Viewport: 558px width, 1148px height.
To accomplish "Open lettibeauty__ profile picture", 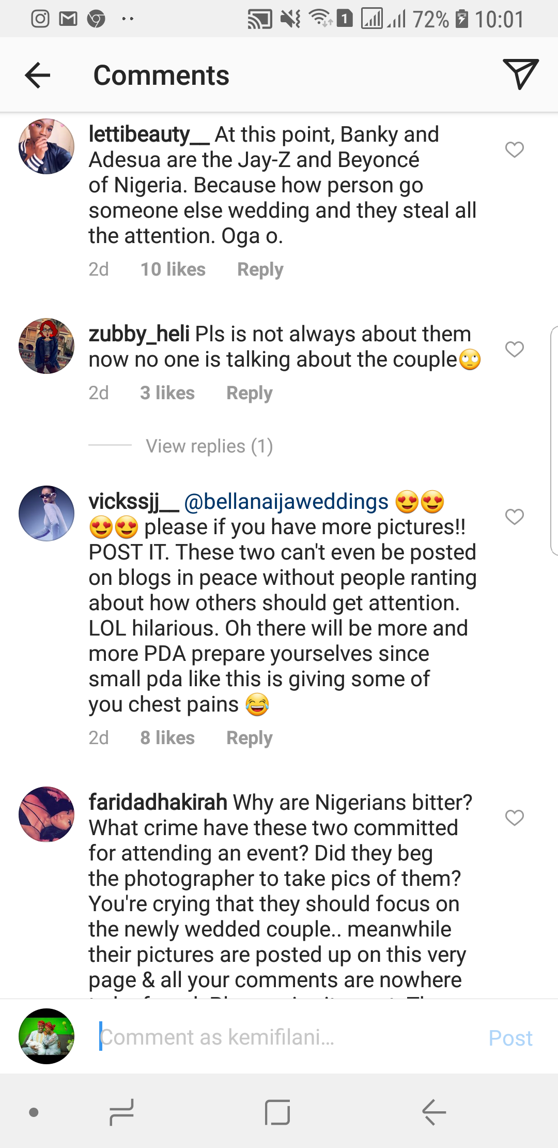I will (47, 146).
